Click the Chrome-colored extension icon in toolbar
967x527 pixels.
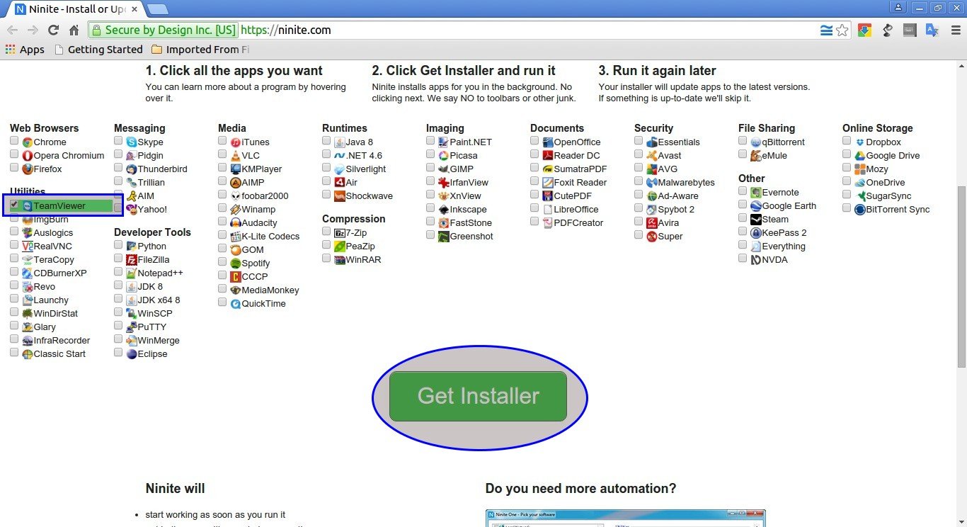coord(864,30)
